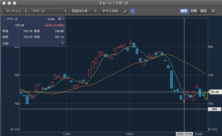This screenshot has width=222, height=136.
Task: Click the 2022/12/26 date marker
Action: pos(184,134)
